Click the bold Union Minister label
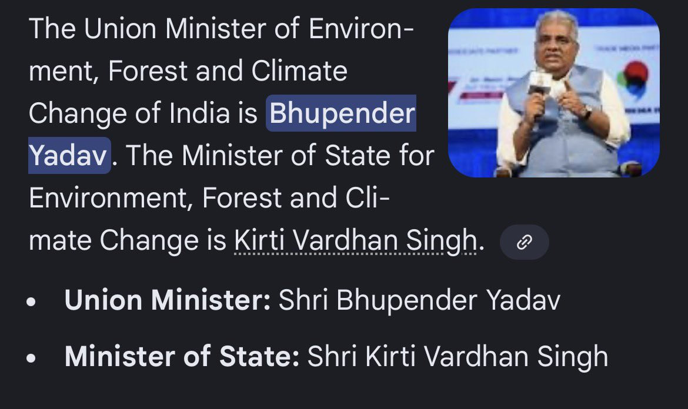 168,300
